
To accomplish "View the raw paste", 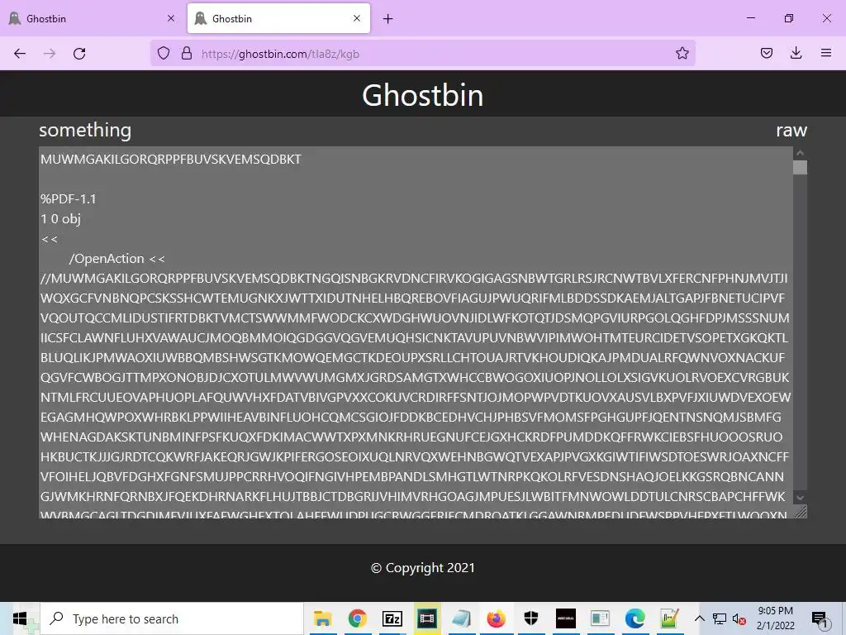I will (791, 130).
